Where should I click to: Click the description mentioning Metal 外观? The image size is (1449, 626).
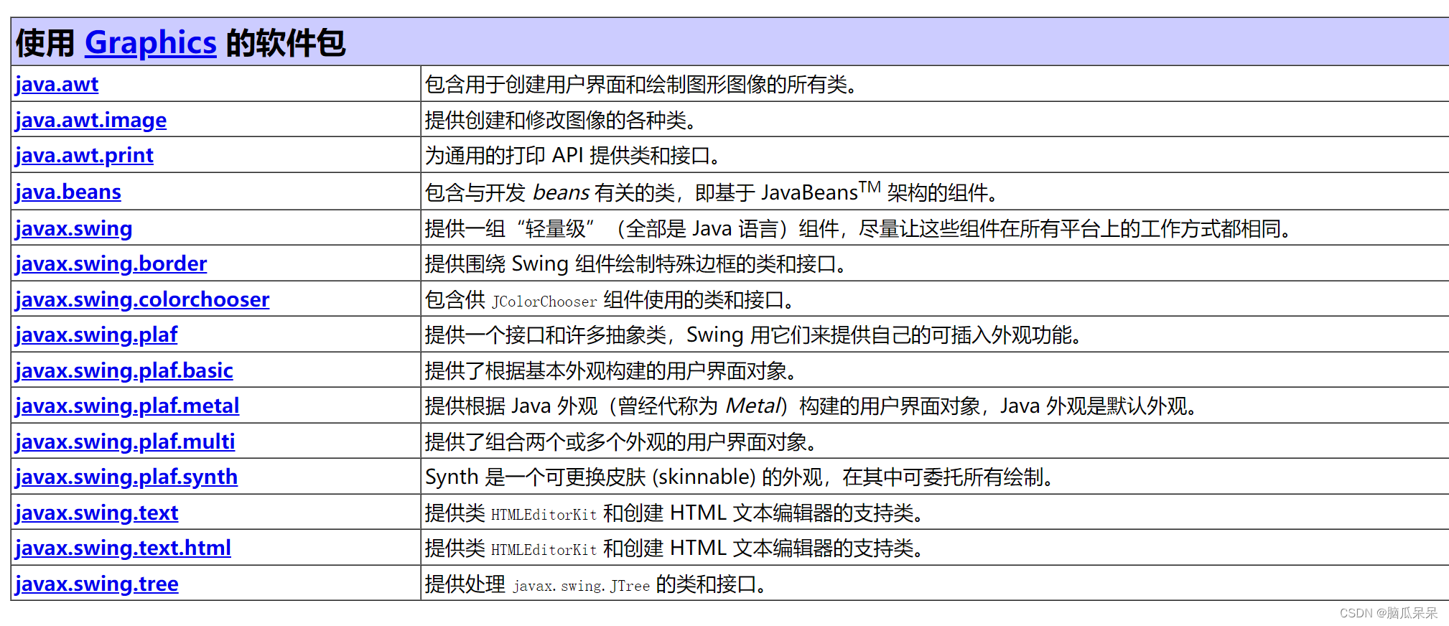click(x=811, y=406)
